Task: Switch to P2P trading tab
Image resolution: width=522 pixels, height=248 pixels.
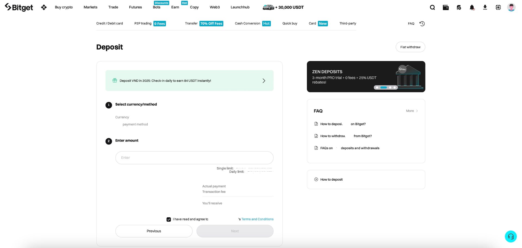Action: [150, 23]
